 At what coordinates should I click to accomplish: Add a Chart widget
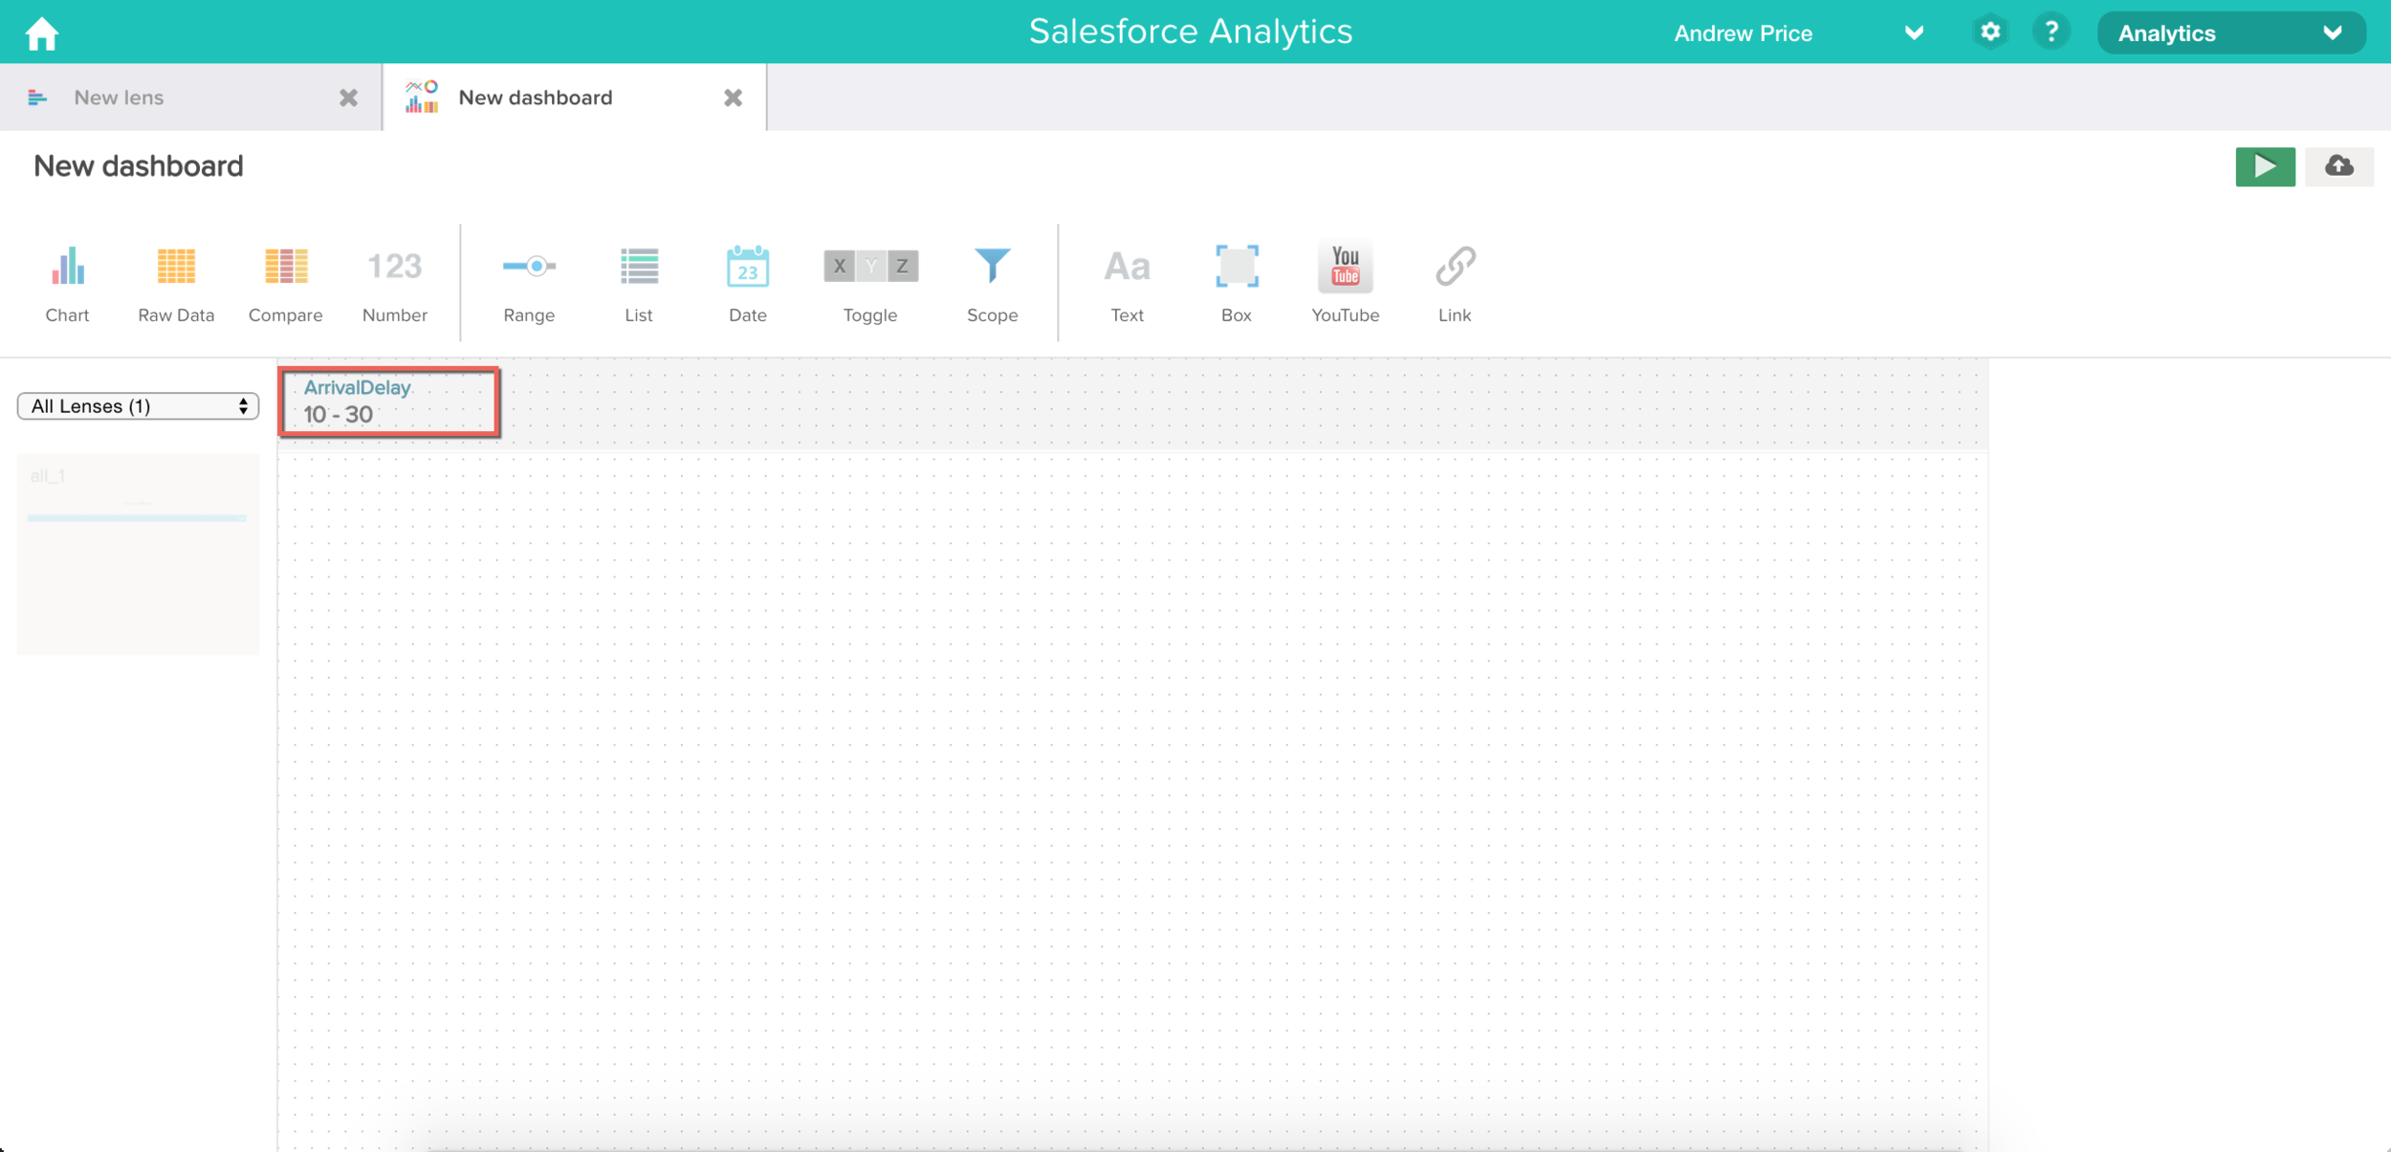pyautogui.click(x=67, y=284)
